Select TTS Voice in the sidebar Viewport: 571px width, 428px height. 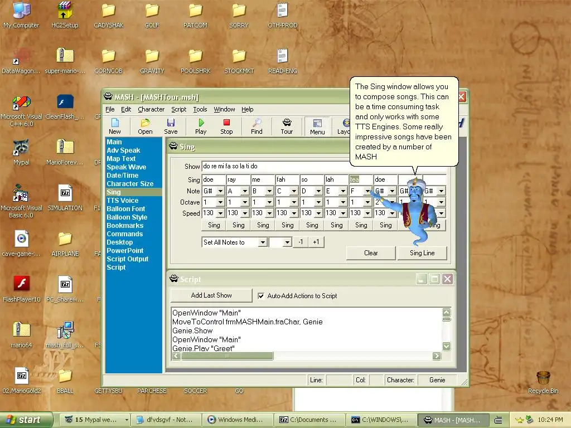tap(122, 201)
